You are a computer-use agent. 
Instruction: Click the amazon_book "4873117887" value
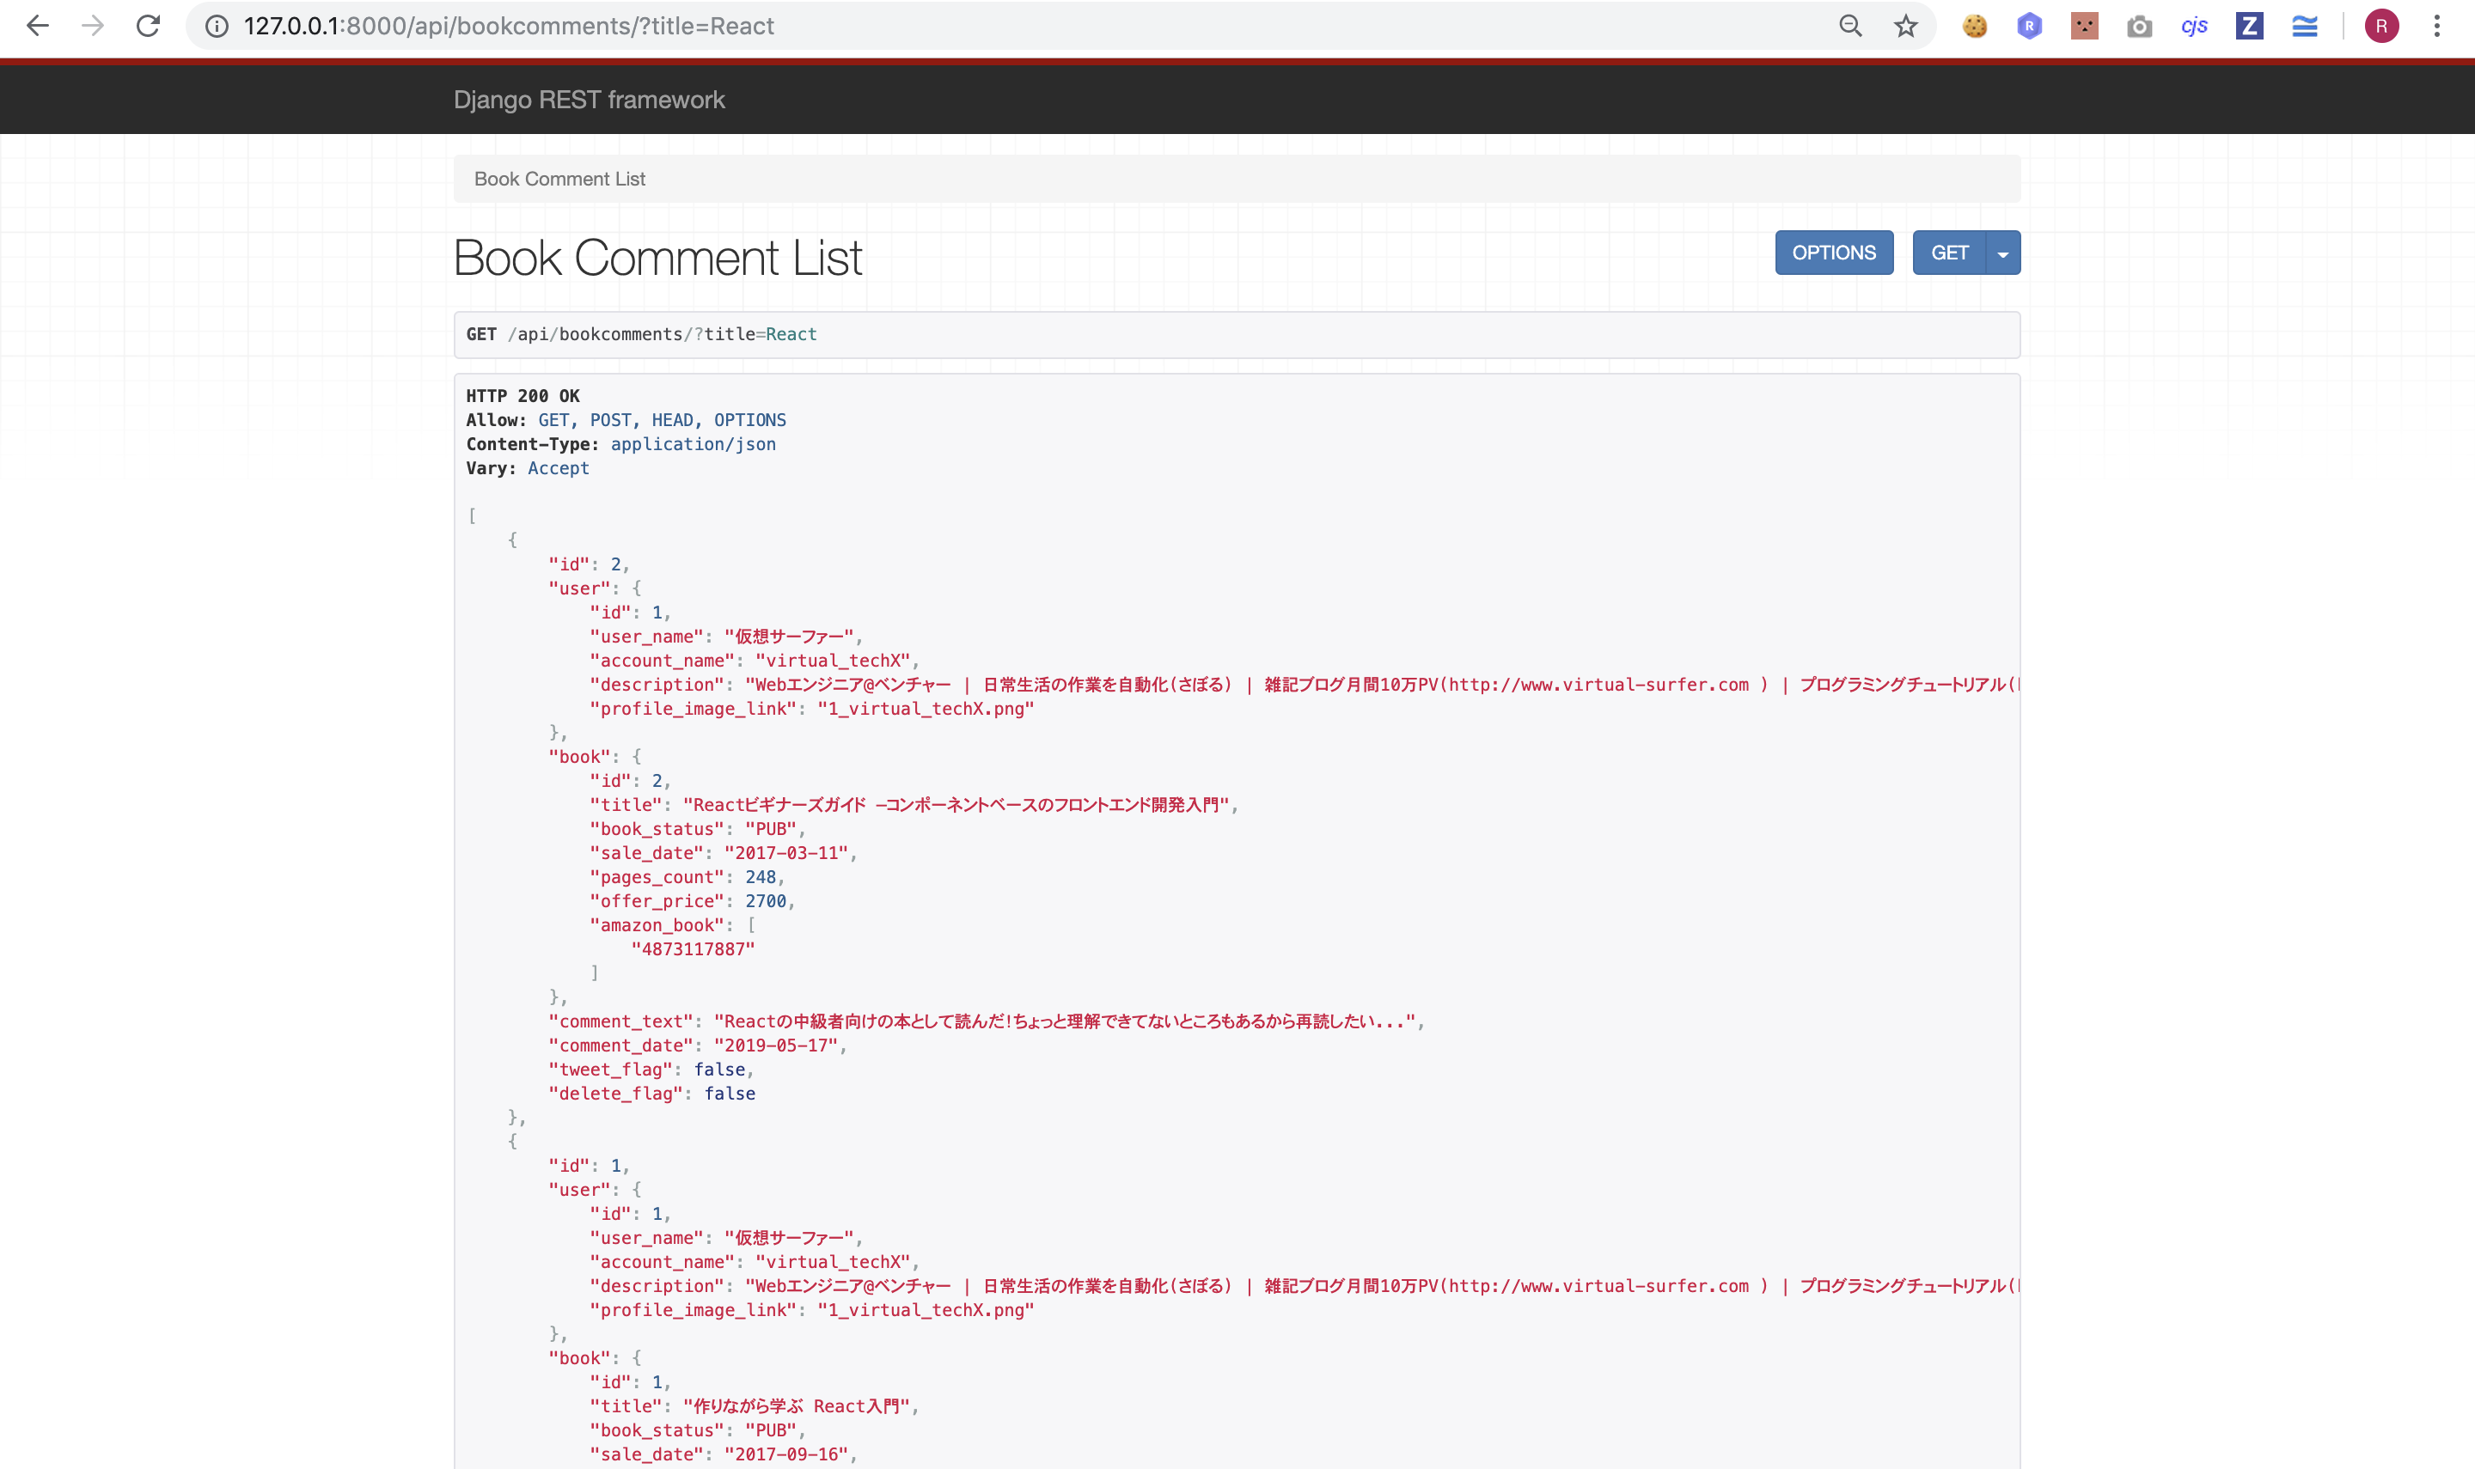click(693, 949)
